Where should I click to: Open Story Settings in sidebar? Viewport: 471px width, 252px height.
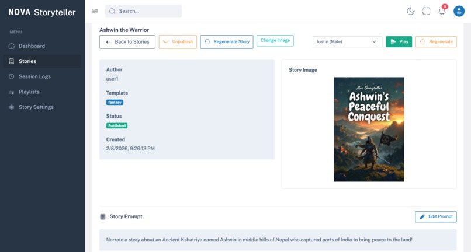pyautogui.click(x=42, y=107)
